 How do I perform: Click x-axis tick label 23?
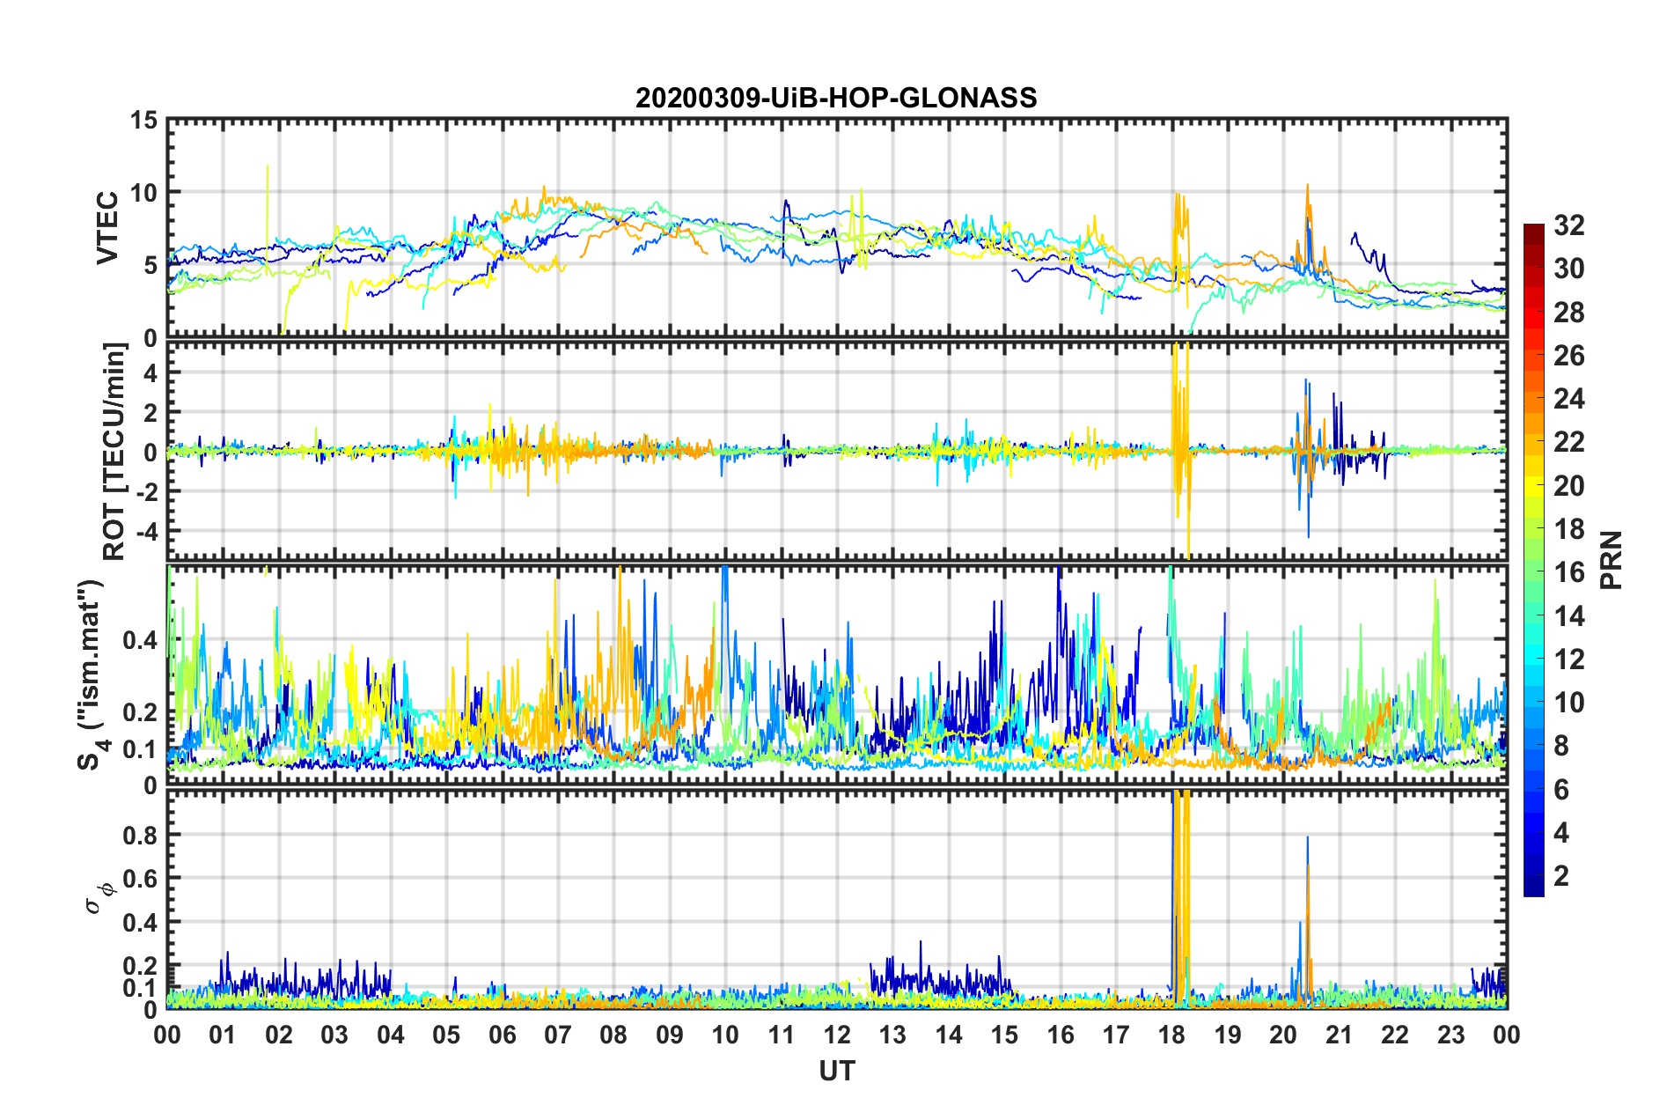coord(1450,1035)
